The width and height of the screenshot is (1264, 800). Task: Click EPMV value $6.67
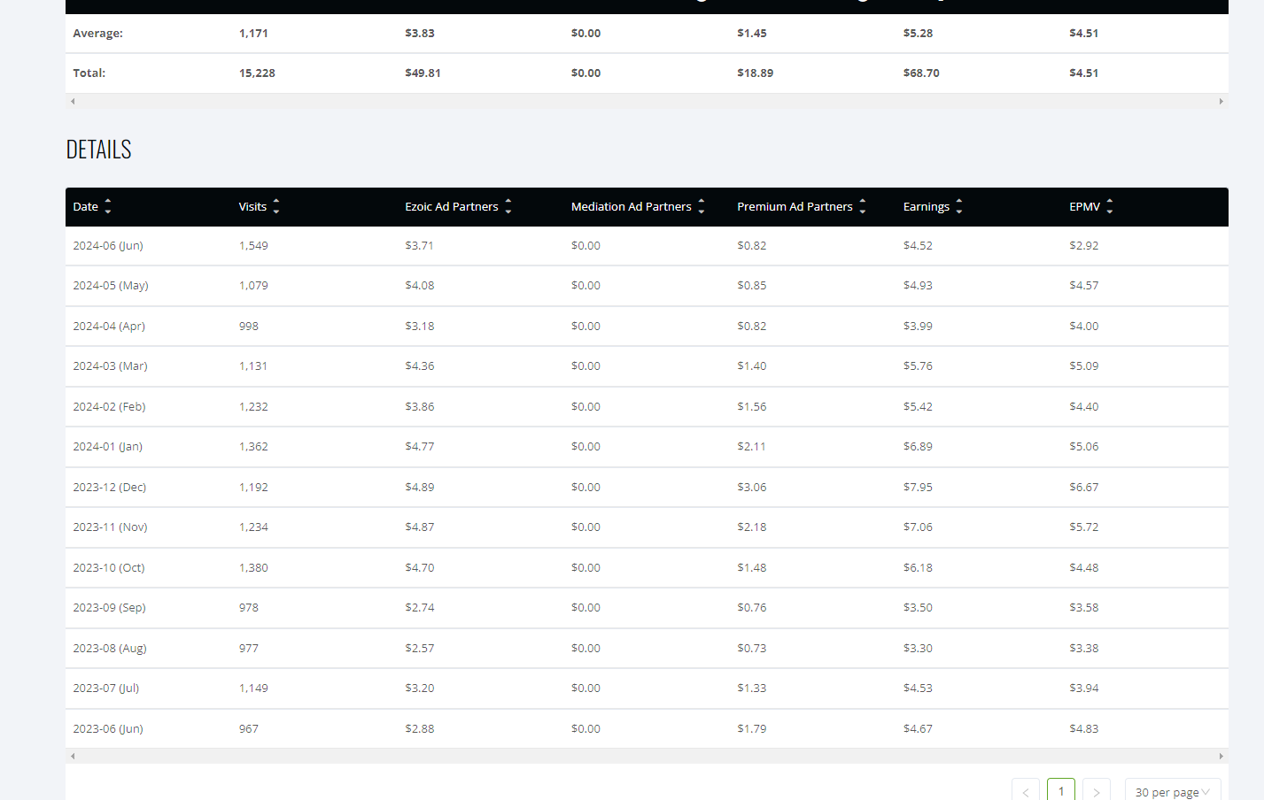click(1084, 488)
